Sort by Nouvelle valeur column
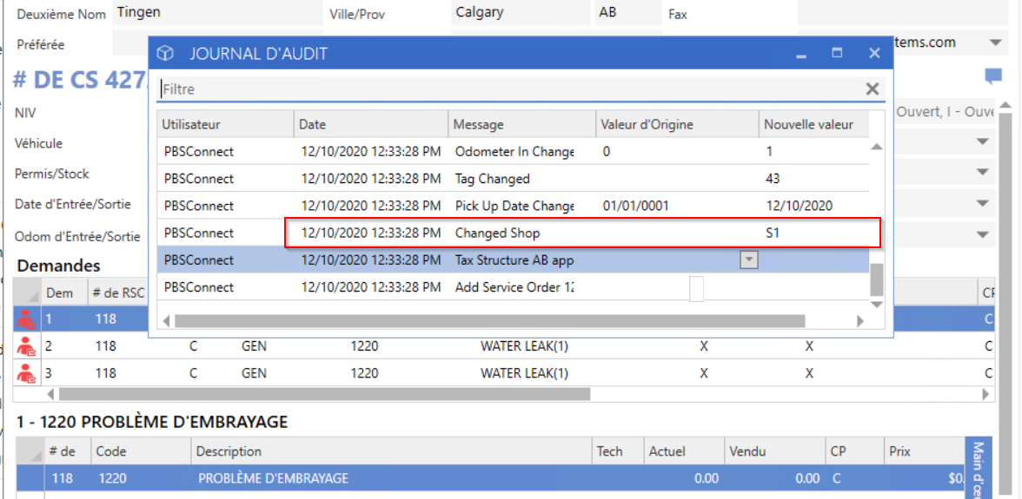 click(x=814, y=124)
